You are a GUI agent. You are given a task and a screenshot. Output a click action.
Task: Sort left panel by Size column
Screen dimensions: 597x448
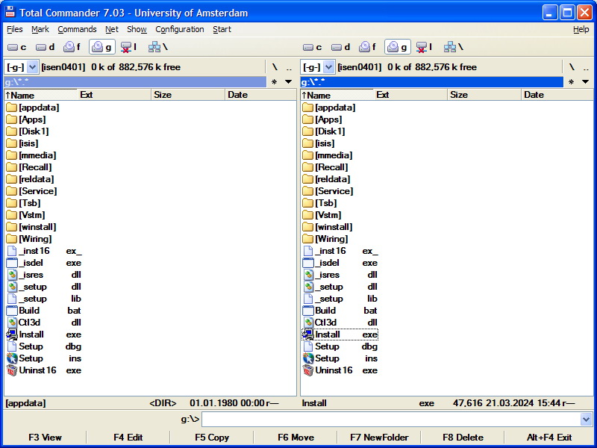tap(187, 95)
